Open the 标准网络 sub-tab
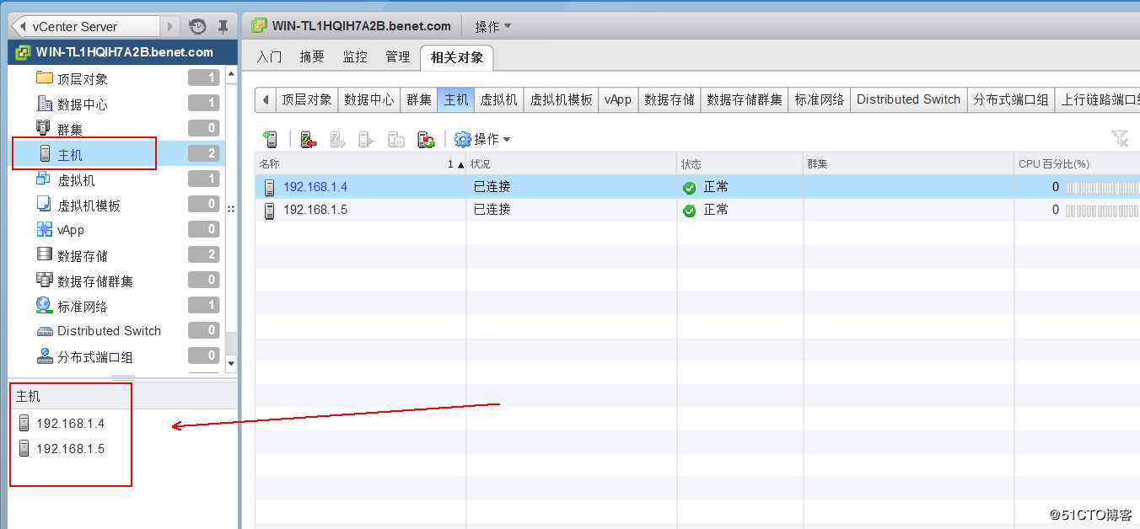1140x529 pixels. (x=820, y=99)
